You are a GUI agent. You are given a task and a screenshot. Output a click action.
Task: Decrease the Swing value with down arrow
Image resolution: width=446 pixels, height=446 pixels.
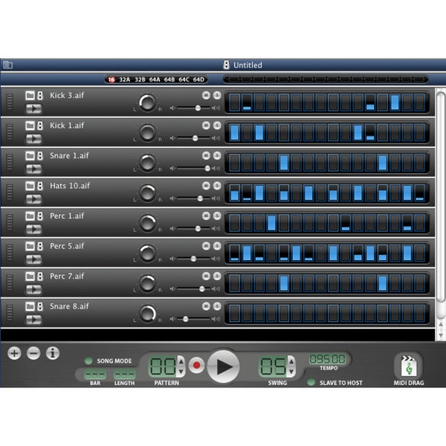(291, 372)
